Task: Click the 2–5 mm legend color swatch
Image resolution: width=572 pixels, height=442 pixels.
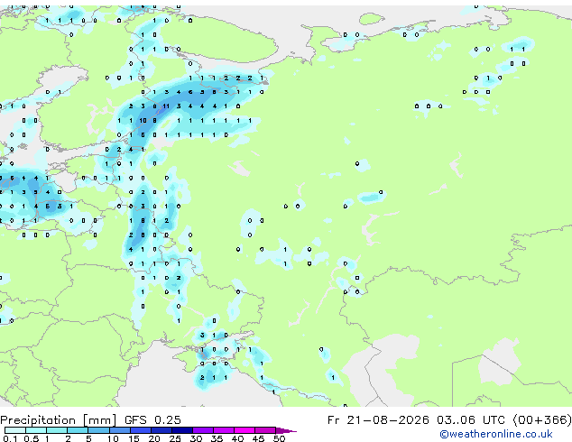Action: pyautogui.click(x=78, y=430)
